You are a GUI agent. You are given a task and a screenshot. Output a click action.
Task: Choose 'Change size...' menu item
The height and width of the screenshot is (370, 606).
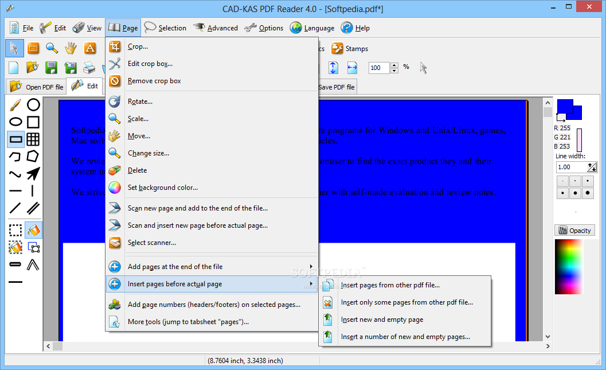(x=212, y=153)
